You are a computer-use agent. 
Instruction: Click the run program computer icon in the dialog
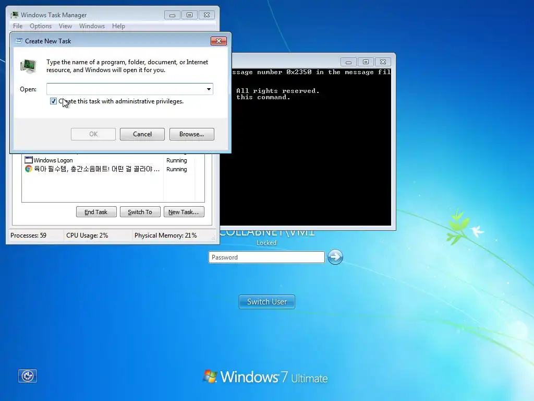28,66
